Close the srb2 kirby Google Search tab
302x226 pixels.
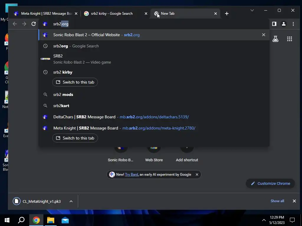click(x=146, y=14)
